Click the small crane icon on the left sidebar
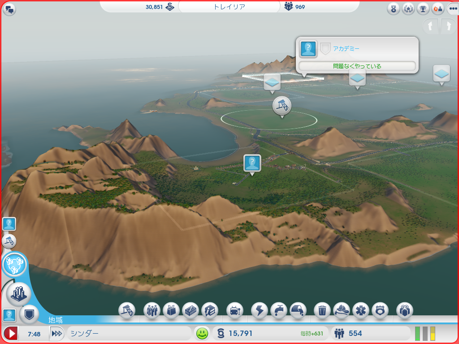459x344 pixels. [9, 241]
